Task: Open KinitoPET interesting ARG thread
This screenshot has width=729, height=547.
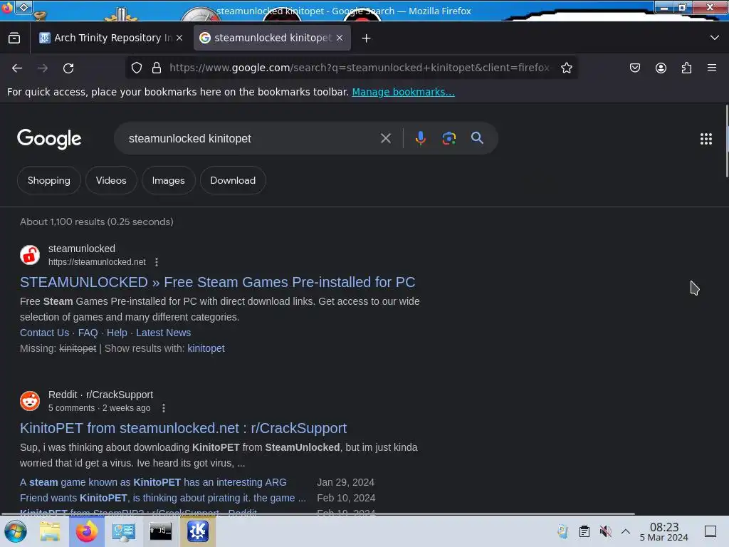Action: pos(153,482)
